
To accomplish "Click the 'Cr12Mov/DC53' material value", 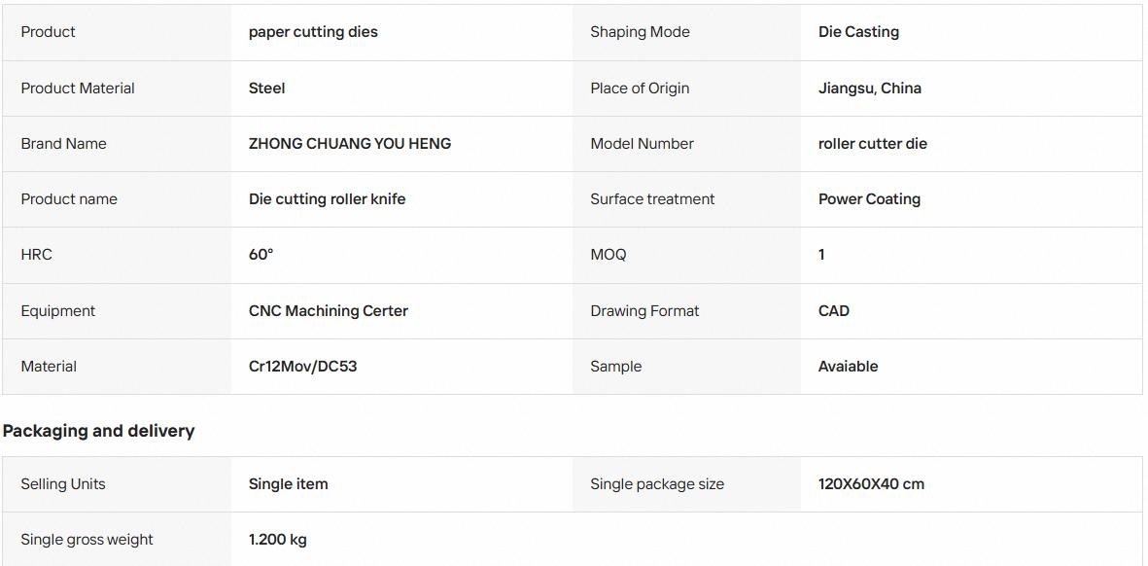I will tap(303, 366).
